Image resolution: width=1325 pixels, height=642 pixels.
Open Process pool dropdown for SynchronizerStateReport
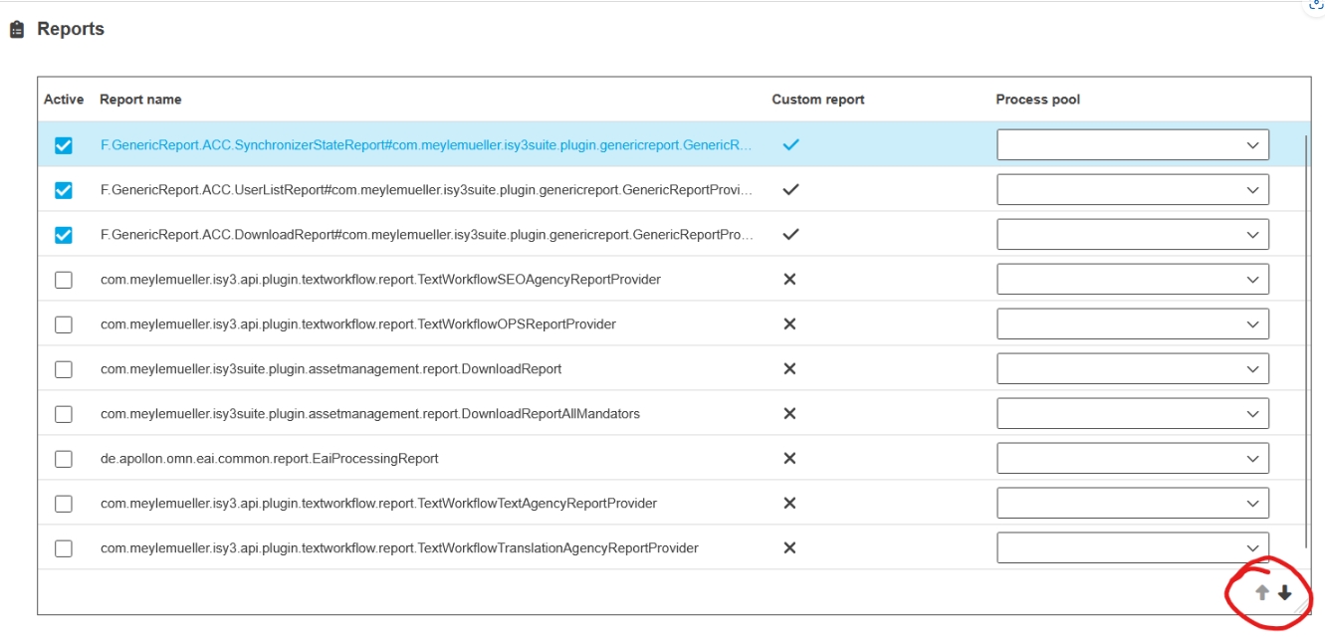[1132, 145]
